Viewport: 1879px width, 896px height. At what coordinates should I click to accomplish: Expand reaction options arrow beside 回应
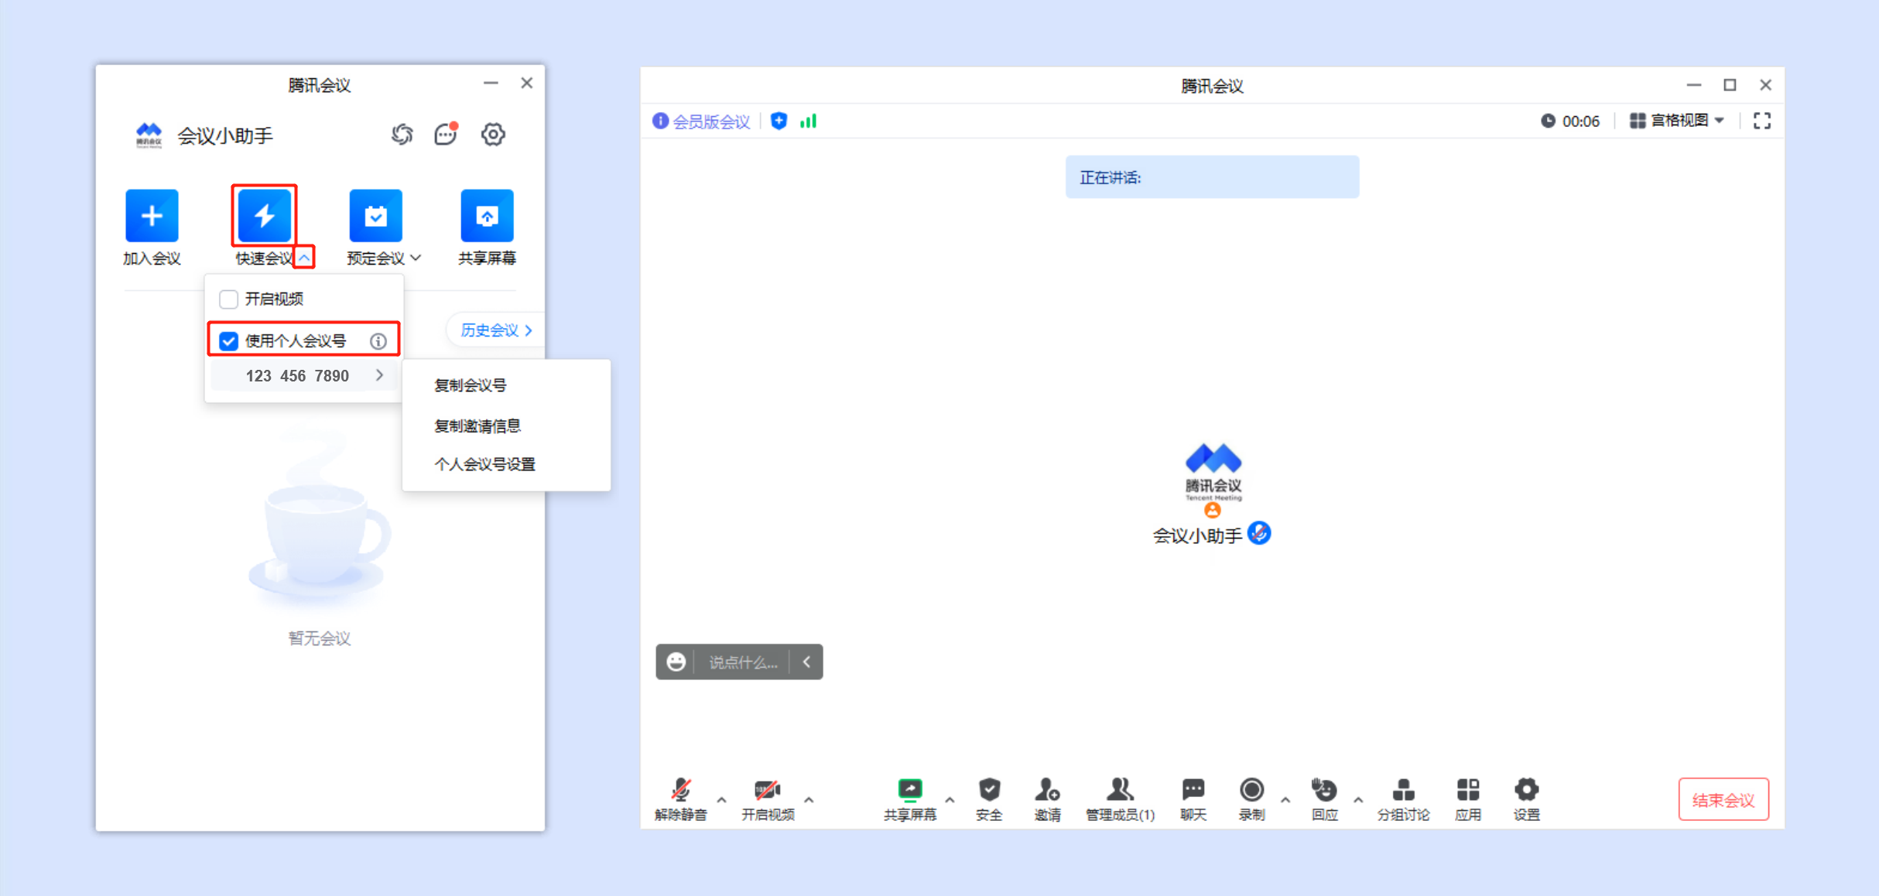[1358, 799]
